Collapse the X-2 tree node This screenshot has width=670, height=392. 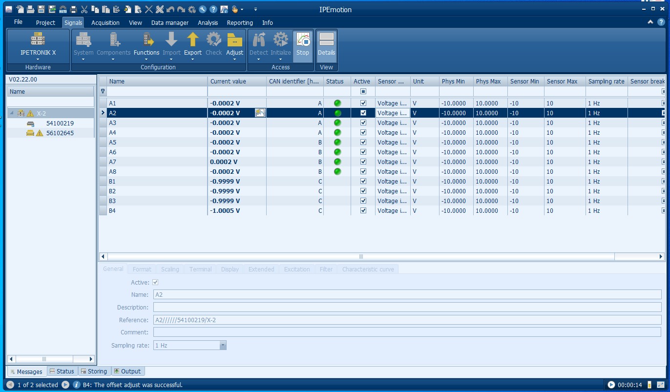tap(11, 113)
